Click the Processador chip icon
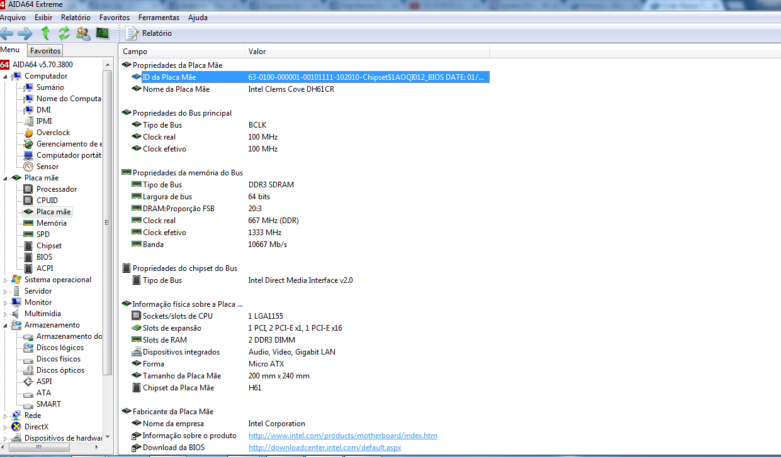The height and width of the screenshot is (457, 781). pyautogui.click(x=28, y=189)
